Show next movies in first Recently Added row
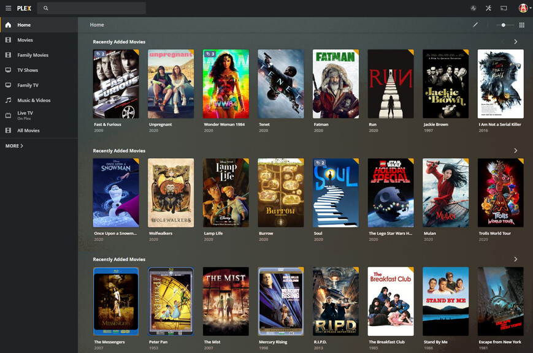This screenshot has height=353, width=533. click(515, 42)
